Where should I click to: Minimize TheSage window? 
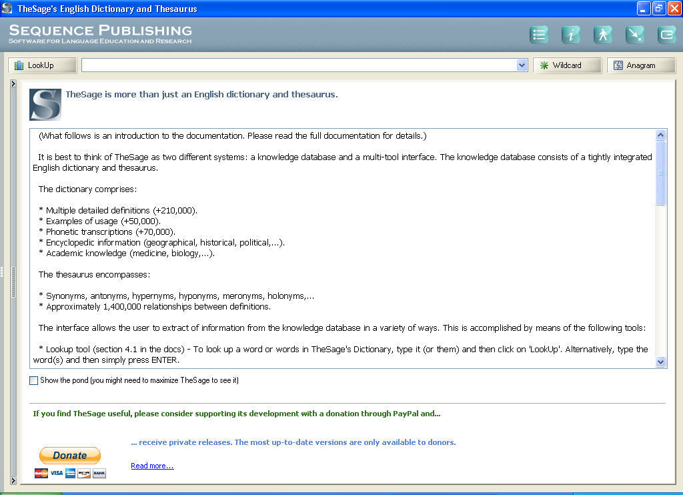point(644,8)
